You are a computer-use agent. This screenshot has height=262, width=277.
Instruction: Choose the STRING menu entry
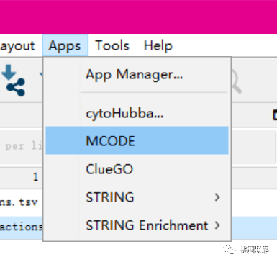[x=137, y=197]
